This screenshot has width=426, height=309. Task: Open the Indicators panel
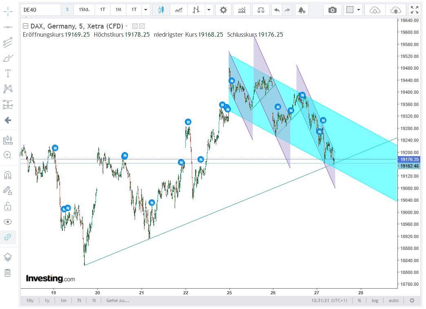tap(242, 9)
